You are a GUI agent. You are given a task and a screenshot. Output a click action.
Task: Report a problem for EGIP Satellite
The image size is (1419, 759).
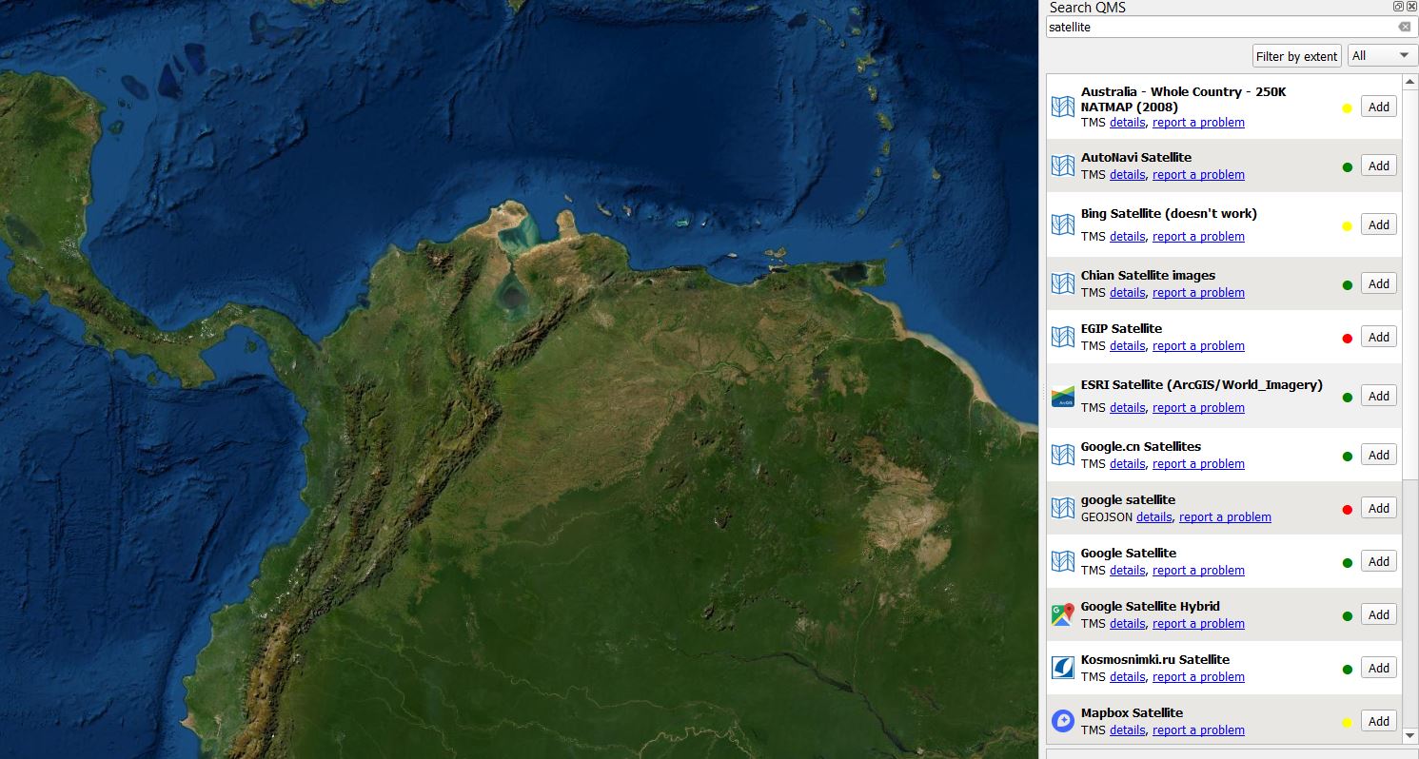(1198, 346)
